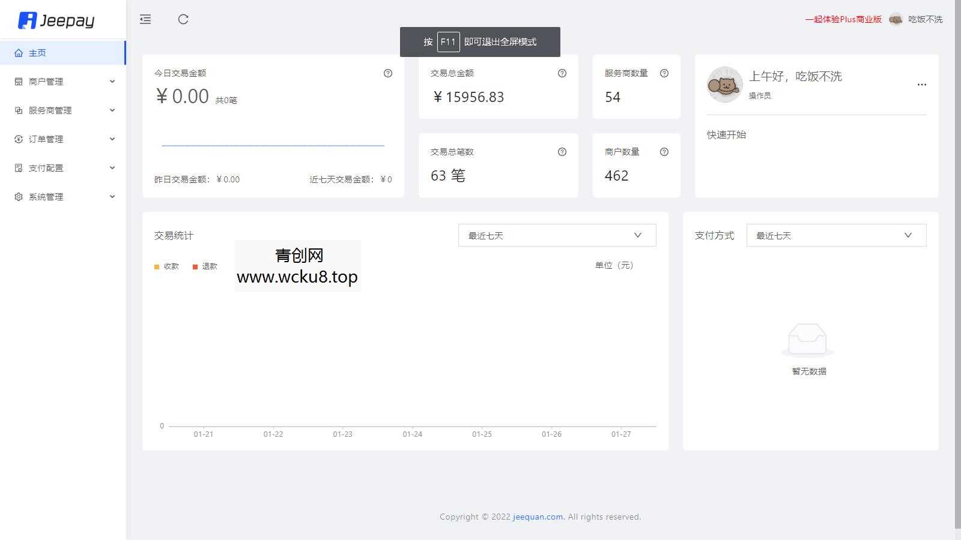The width and height of the screenshot is (961, 540).
Task: Toggle the 退款 series in the chart legend
Action: (205, 266)
